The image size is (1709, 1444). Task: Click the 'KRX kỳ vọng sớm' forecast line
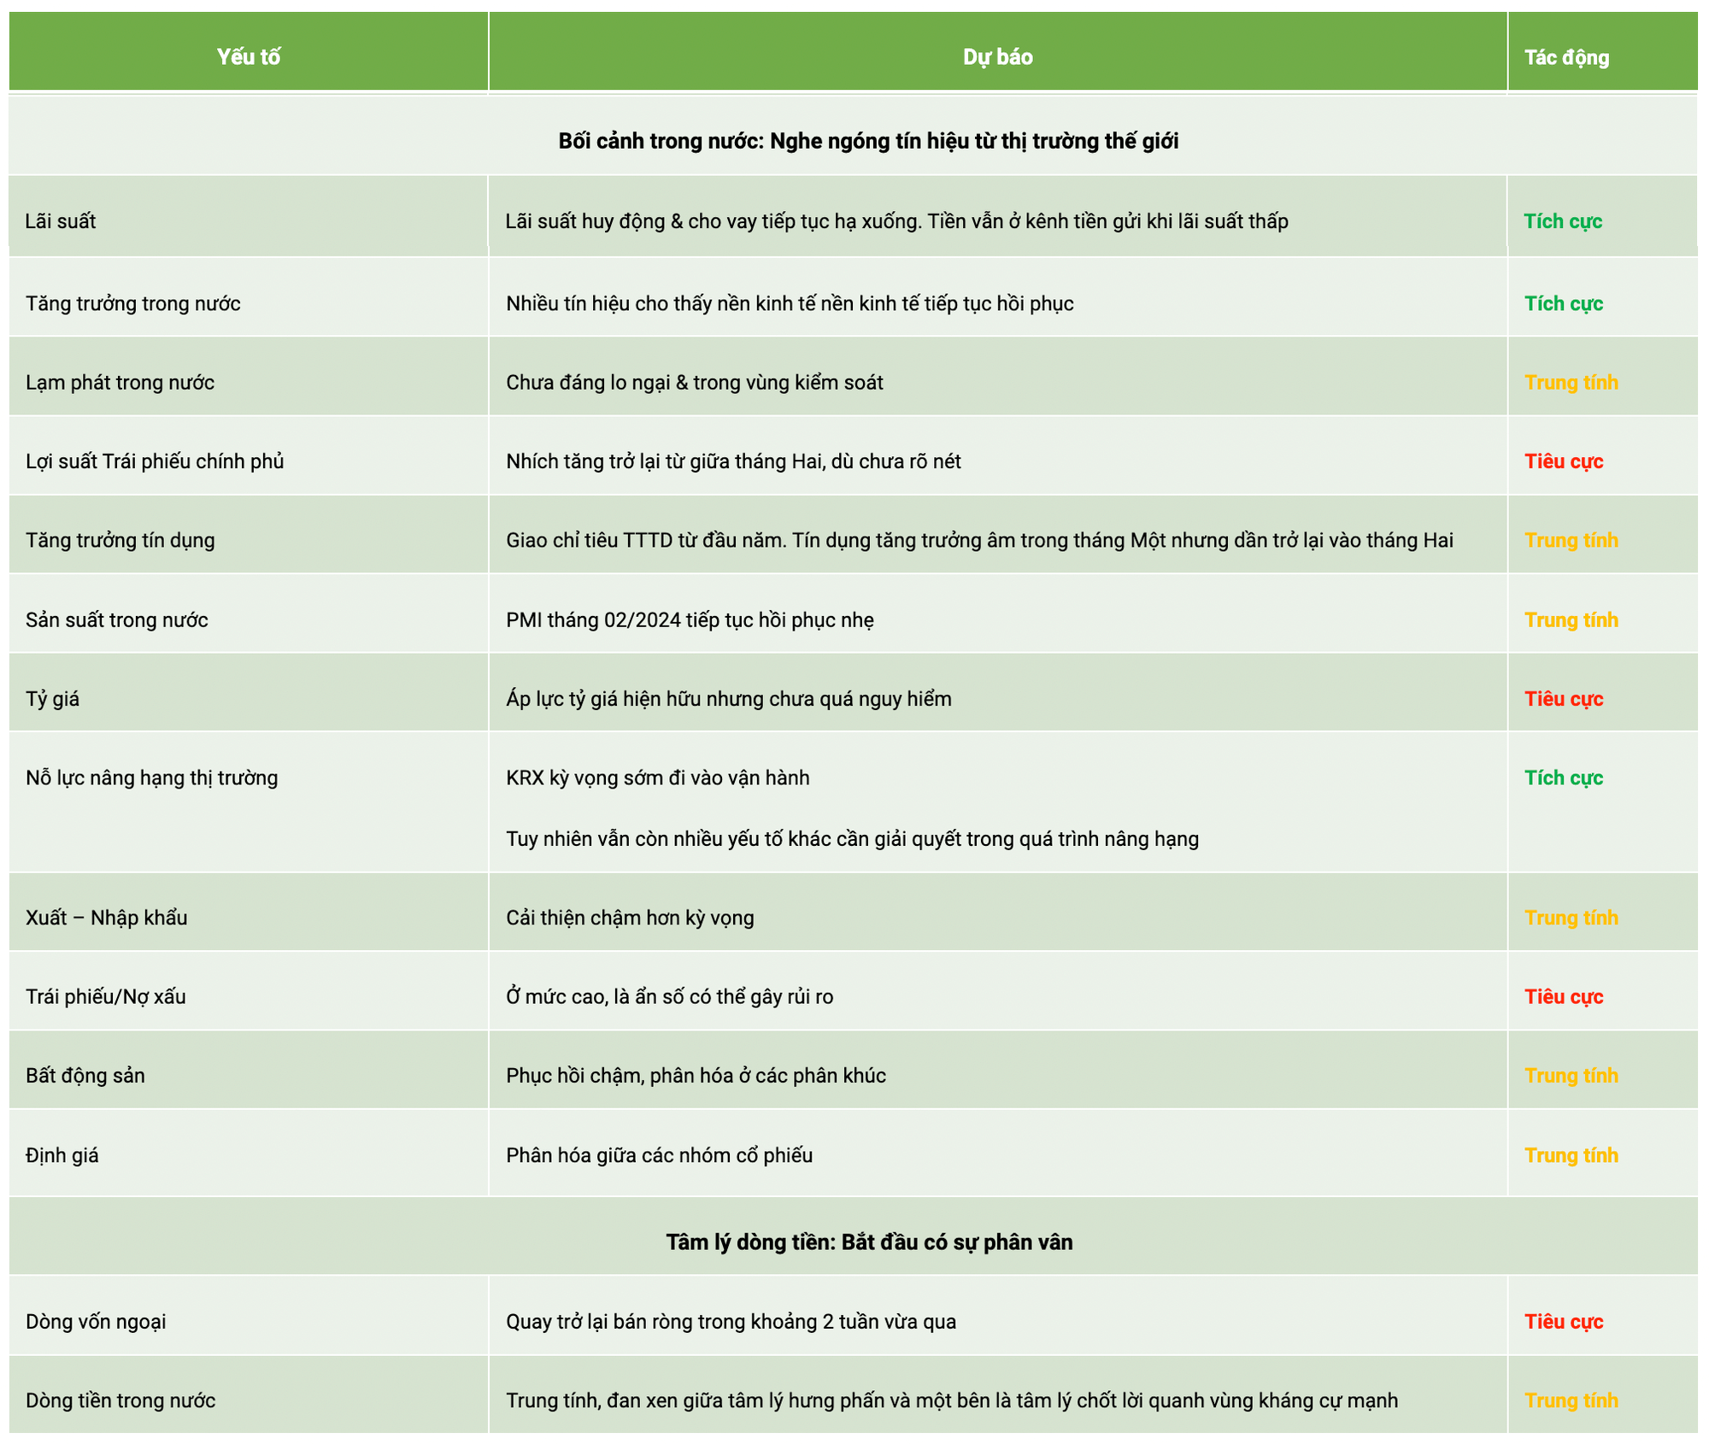[x=657, y=778]
